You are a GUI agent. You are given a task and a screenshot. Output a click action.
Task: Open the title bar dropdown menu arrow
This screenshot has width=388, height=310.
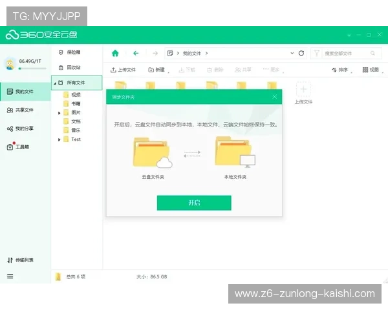click(x=349, y=35)
